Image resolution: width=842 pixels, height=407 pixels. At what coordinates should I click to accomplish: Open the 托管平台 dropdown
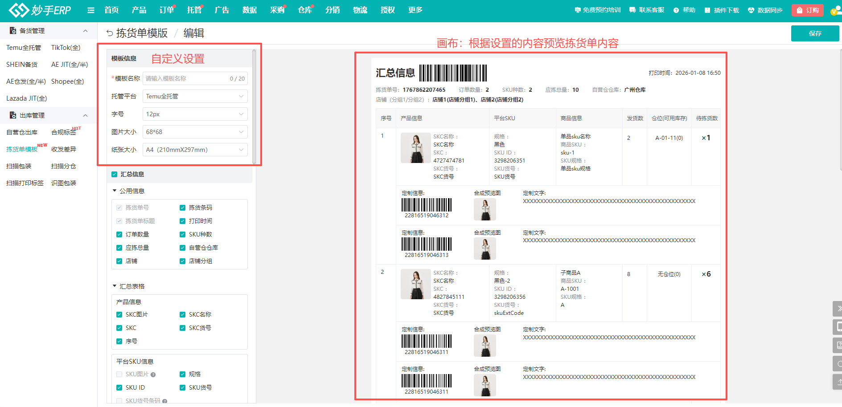(195, 96)
